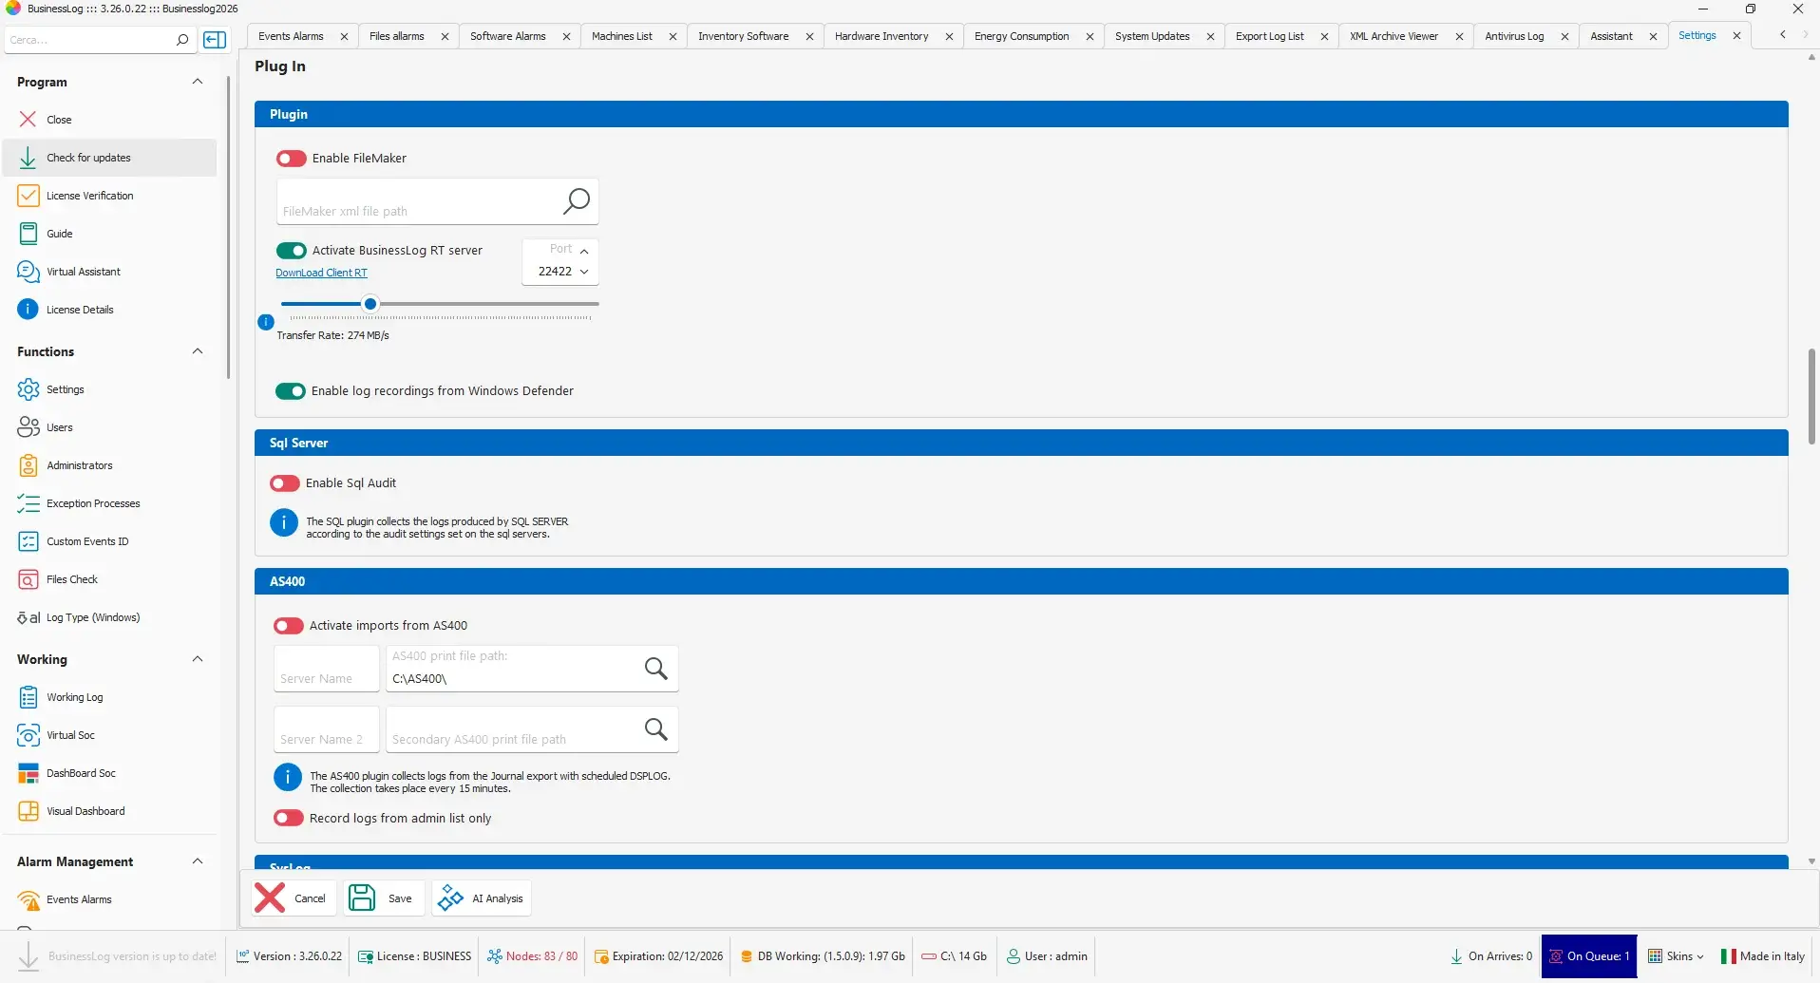Toggle sidebar panel collapse icon
The image size is (1820, 983).
(x=216, y=40)
